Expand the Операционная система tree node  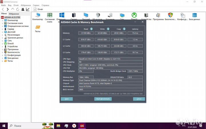coord(2,26)
